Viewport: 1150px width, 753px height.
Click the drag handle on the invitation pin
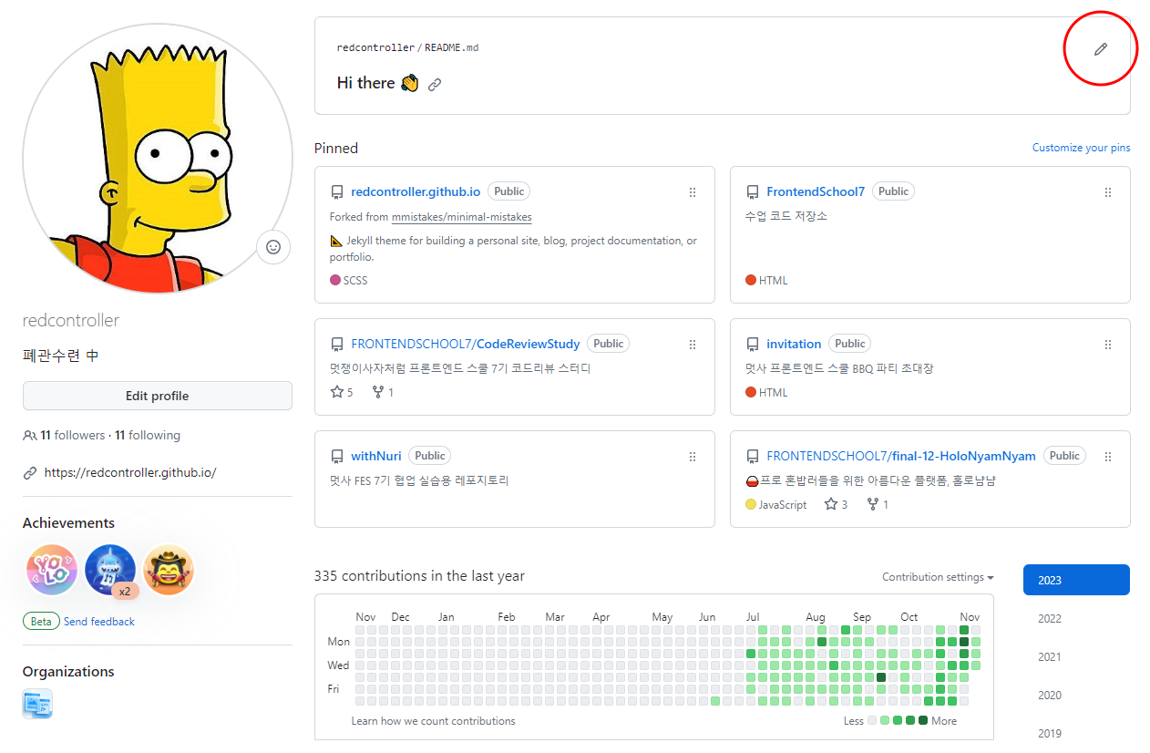point(1108,345)
